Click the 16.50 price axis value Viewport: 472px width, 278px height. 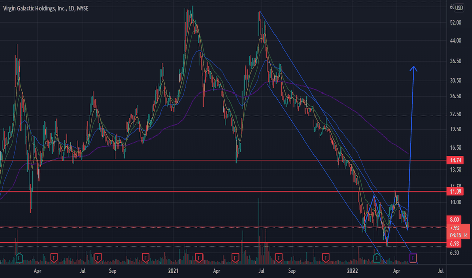pyautogui.click(x=455, y=148)
